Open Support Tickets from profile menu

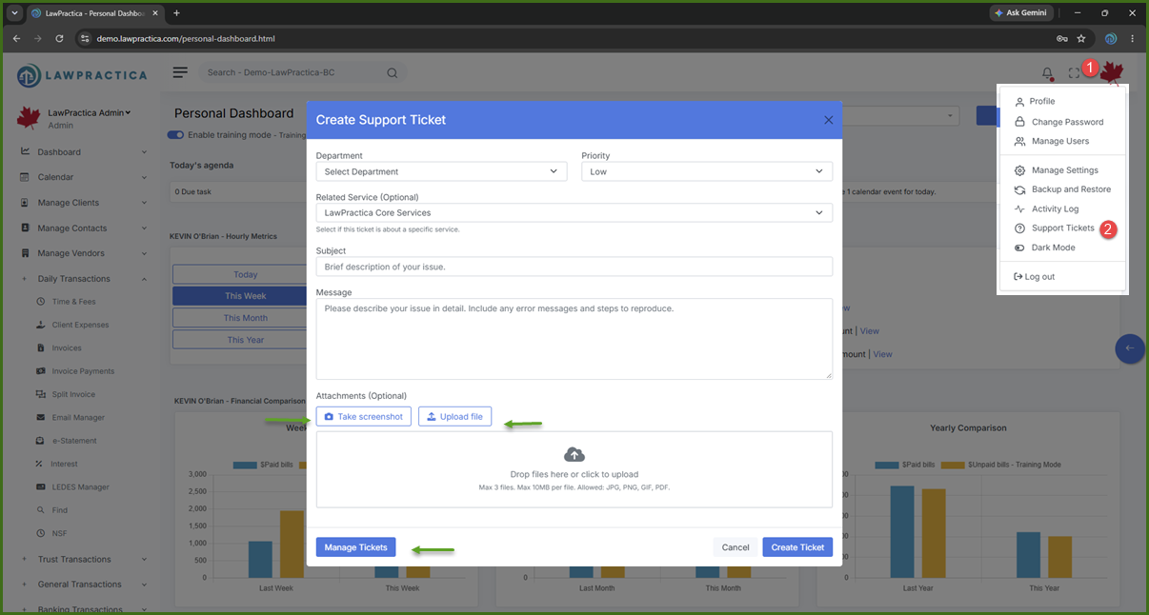(x=1062, y=228)
